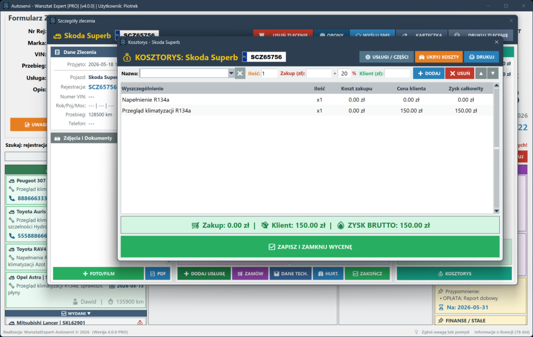533x337 pixels.
Task: Toggle UKRYJ KOSZTY to hide costs
Action: click(x=439, y=57)
